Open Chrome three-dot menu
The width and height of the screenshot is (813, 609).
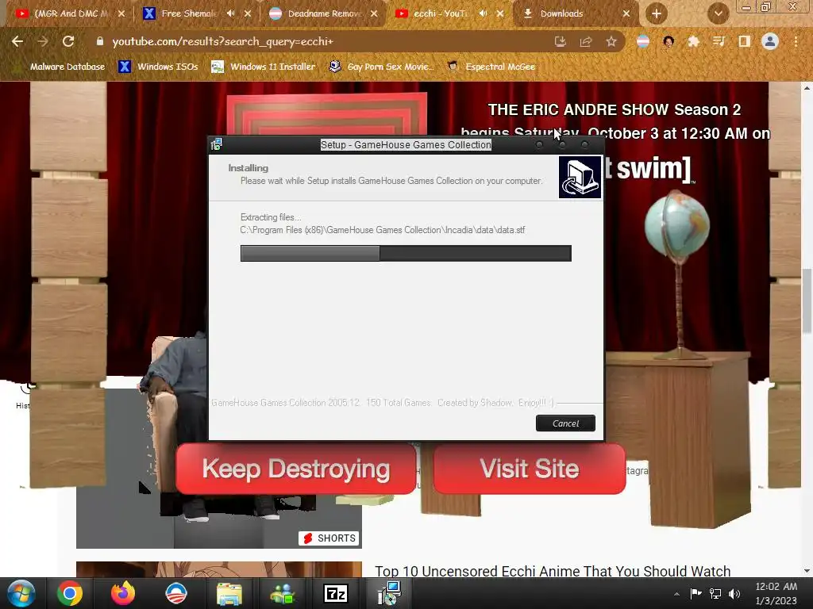[x=796, y=41]
